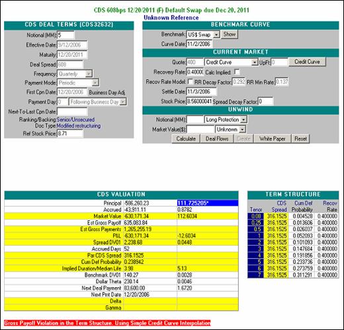Click the Payment Day field
The image size is (344, 330).
click(62, 102)
